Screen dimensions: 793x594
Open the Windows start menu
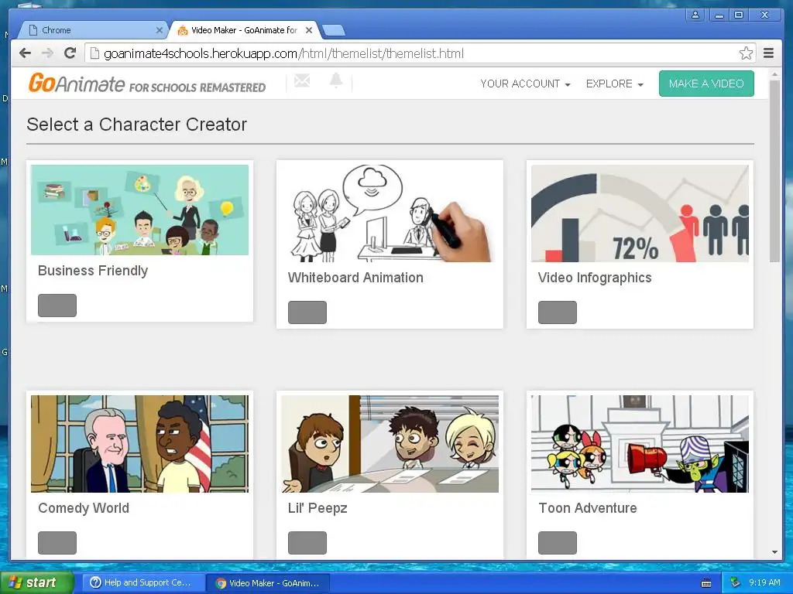click(36, 582)
